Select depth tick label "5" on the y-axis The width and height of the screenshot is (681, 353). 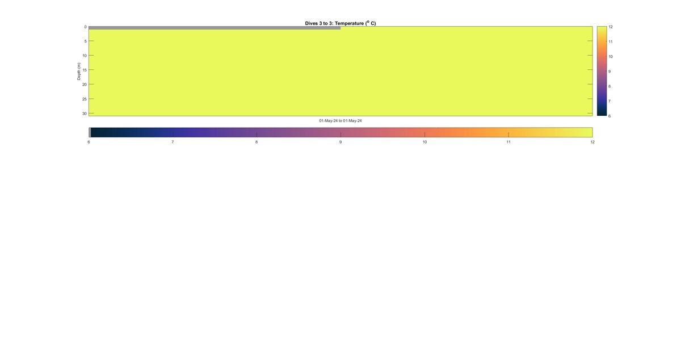(x=85, y=41)
